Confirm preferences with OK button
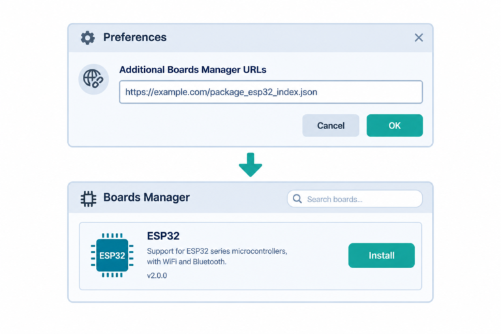 pos(395,126)
